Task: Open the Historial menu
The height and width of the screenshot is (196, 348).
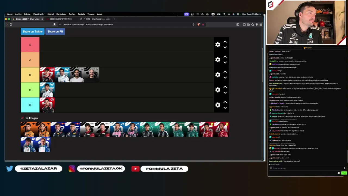Action: pos(50,14)
